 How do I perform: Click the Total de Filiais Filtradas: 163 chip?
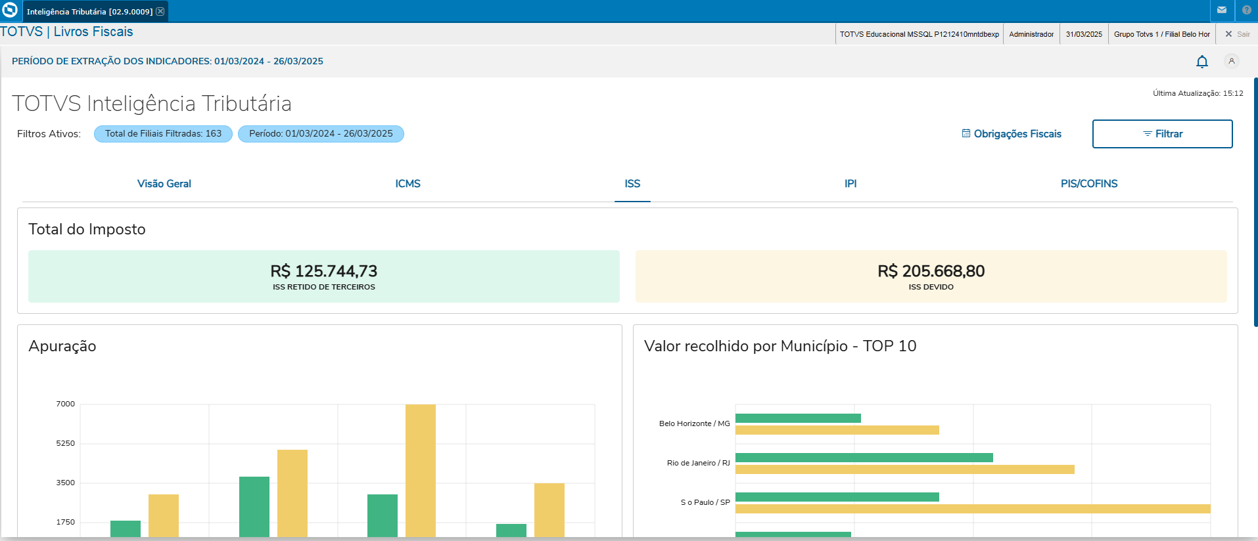point(163,134)
